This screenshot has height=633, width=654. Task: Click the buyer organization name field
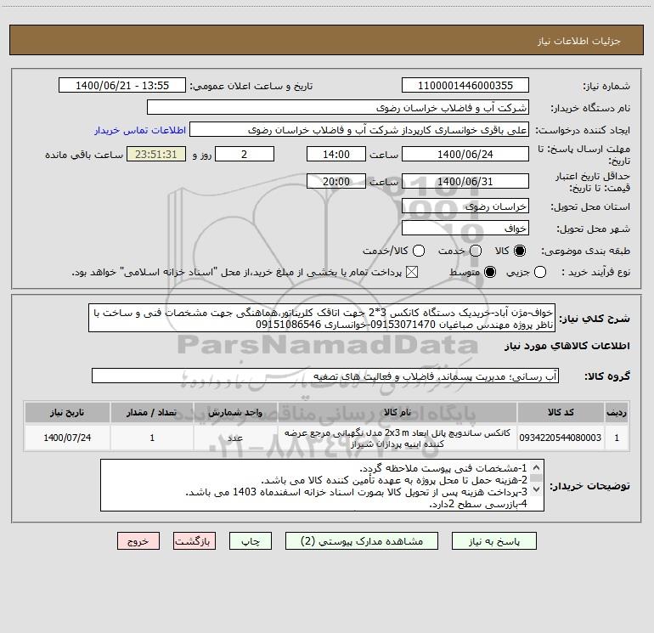pyautogui.click(x=338, y=108)
